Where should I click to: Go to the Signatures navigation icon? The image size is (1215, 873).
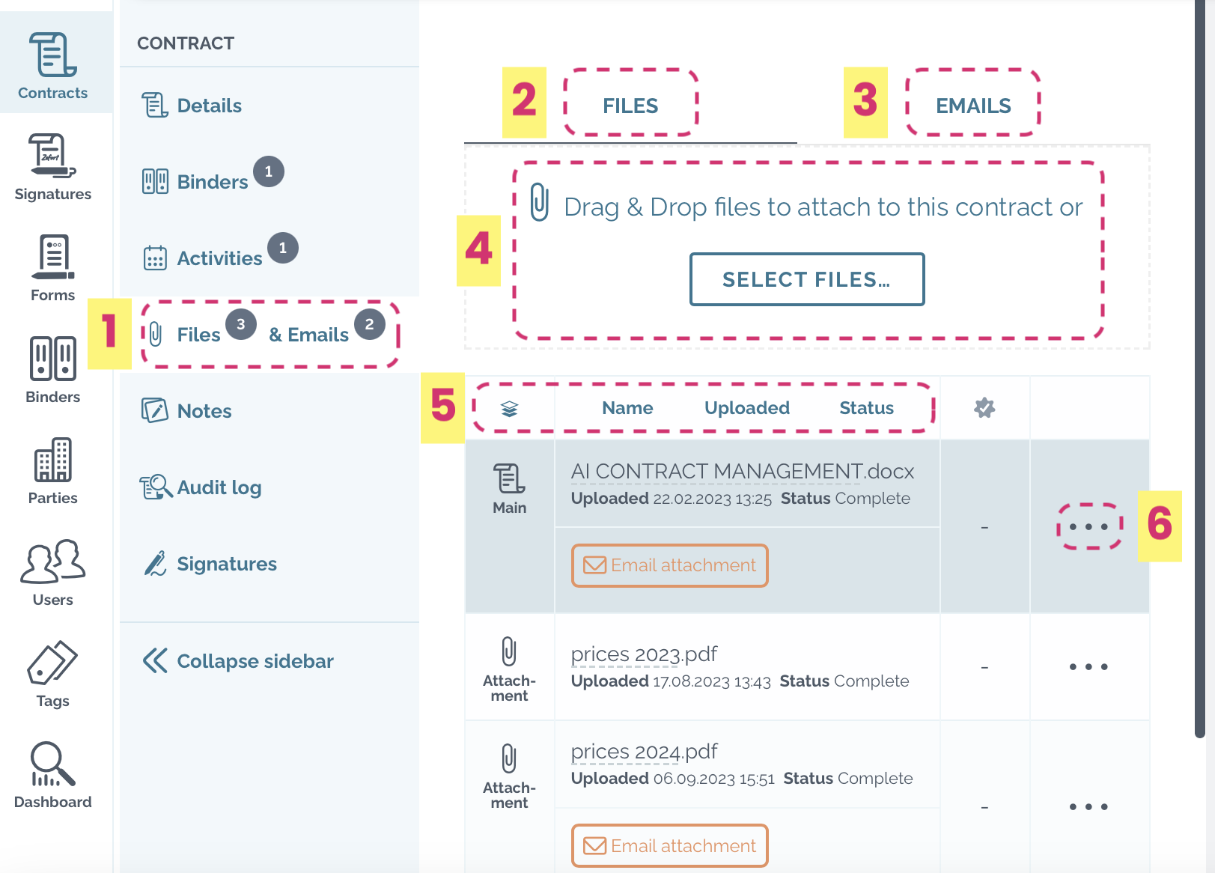tap(52, 166)
